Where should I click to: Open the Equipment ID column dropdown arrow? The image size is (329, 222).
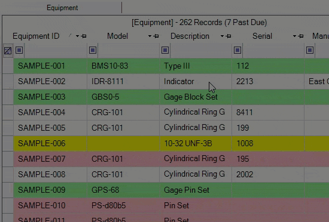[x=77, y=36]
